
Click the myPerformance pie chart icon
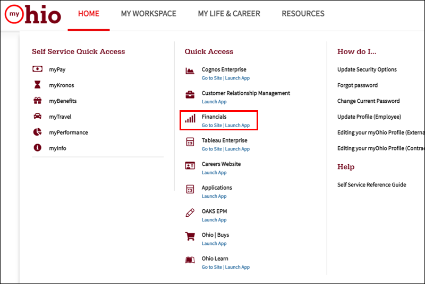37,132
